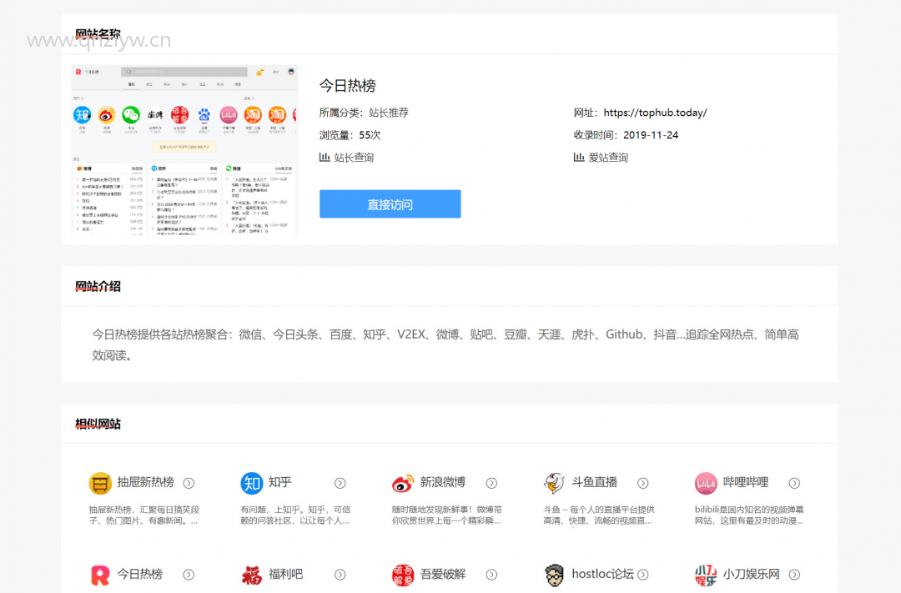
Task: Click the 哔哩哔哩 site icon
Action: pos(706,483)
